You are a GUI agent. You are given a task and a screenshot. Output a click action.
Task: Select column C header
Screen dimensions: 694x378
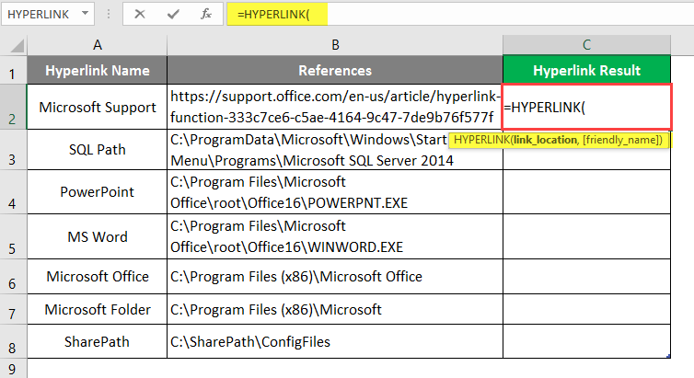pyautogui.click(x=587, y=45)
